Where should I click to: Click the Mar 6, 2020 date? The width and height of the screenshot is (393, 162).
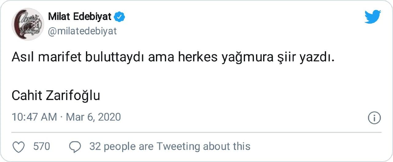[x=93, y=117]
